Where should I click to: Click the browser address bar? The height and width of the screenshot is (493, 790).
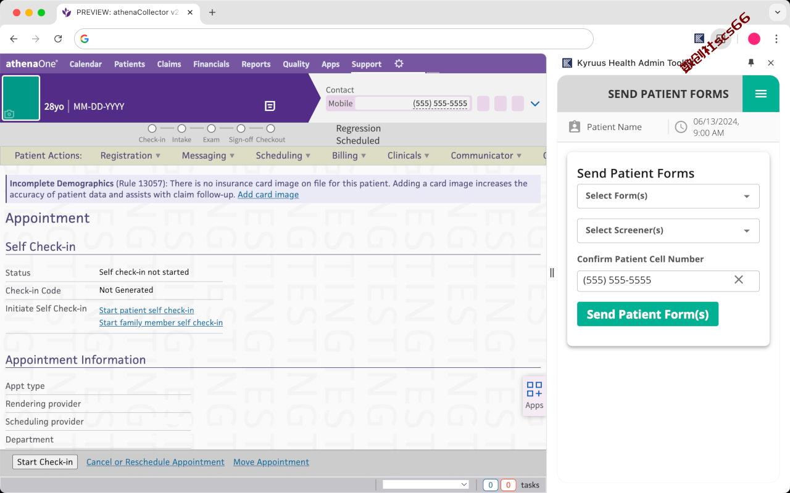click(334, 39)
